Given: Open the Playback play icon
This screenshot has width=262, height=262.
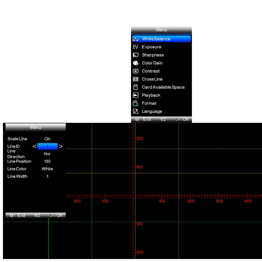Looking at the screenshot, I should click(136, 95).
